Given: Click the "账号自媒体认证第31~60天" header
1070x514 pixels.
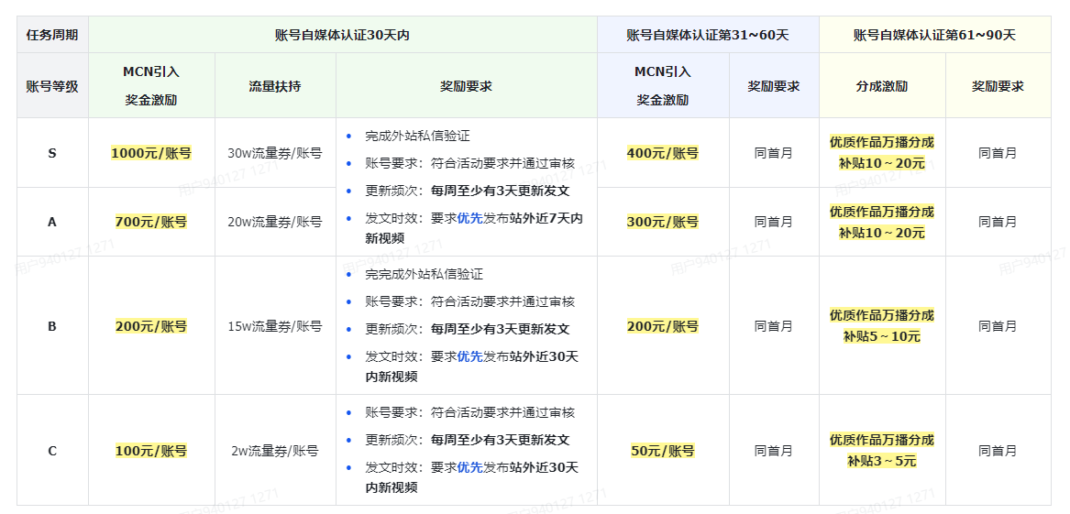Looking at the screenshot, I should tap(707, 35).
